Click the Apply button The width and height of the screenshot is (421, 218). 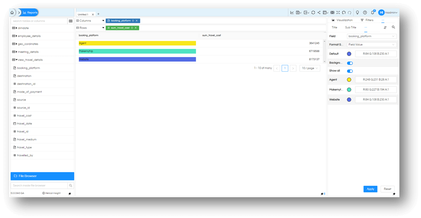click(371, 189)
